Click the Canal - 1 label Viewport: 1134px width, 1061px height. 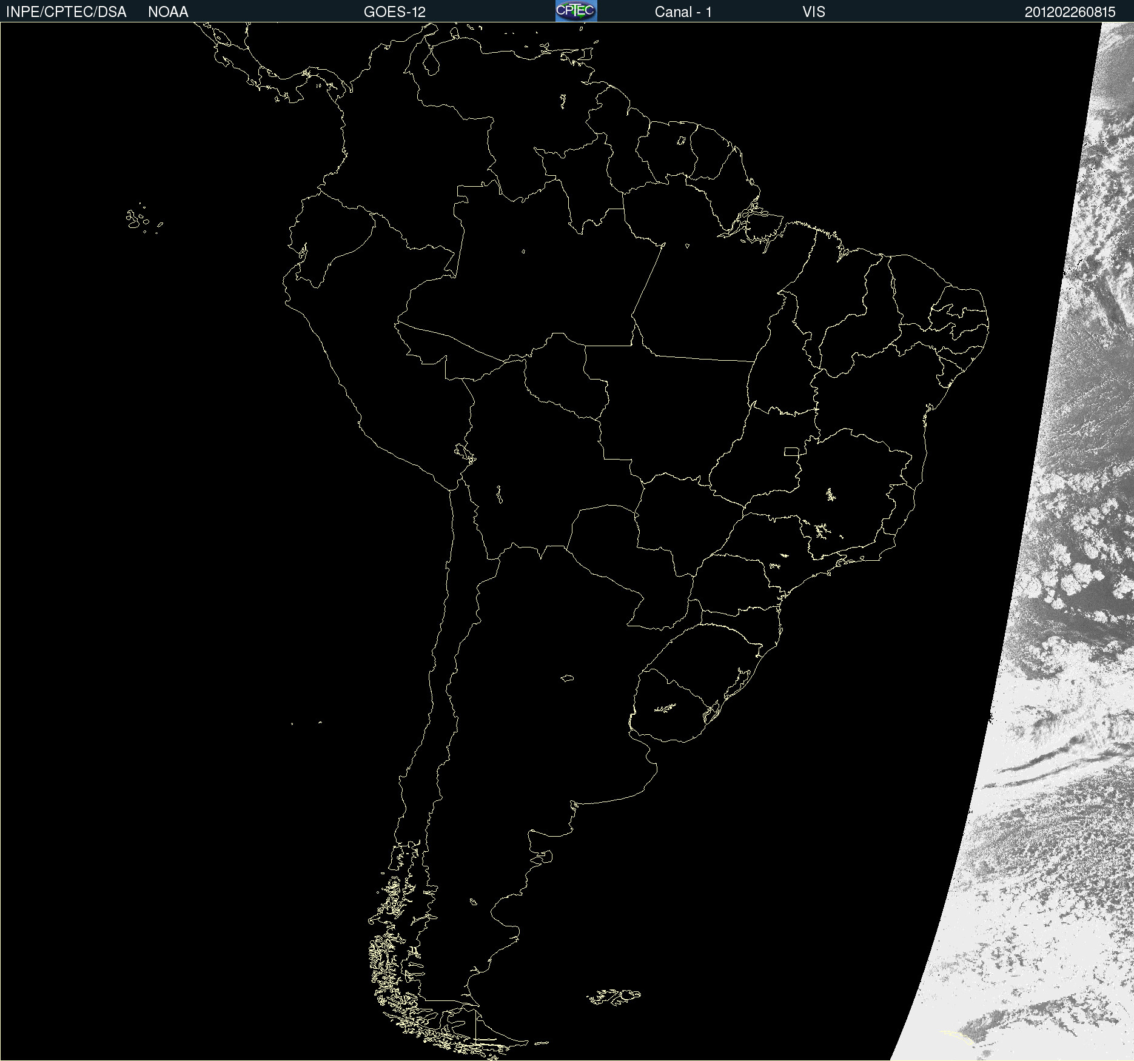683,12
